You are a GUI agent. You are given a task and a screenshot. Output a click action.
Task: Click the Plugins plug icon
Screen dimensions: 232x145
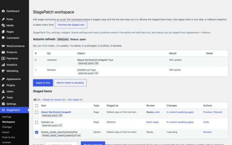[x=3, y=85]
